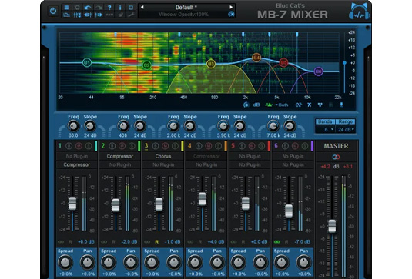
Task: Click the dimmed vertical bars icon under graph
Action: 331,105
